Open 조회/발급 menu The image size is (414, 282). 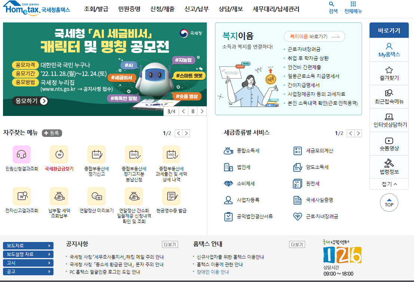[x=96, y=9]
